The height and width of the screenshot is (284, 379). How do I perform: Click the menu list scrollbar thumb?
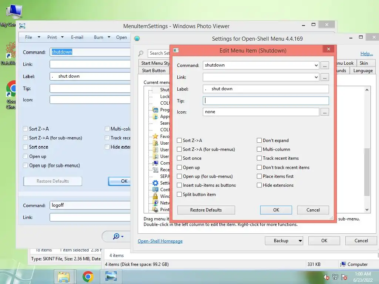(x=367, y=172)
